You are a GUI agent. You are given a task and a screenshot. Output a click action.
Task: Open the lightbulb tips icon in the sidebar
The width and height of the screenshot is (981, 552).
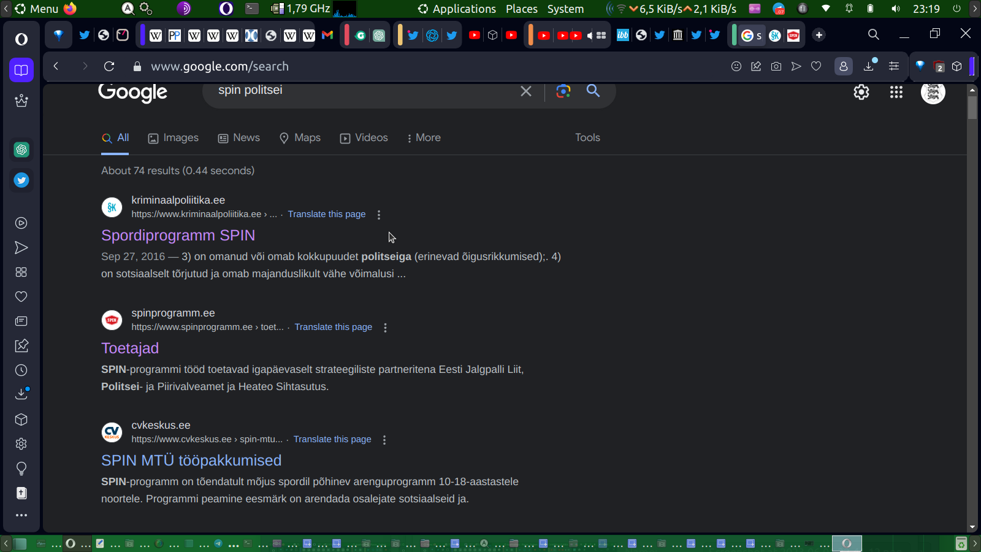point(21,469)
